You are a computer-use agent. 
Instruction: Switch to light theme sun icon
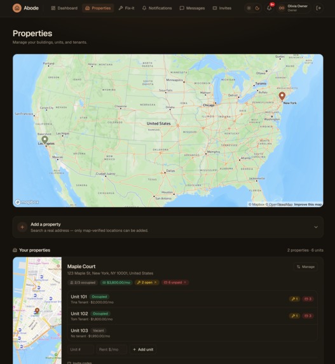[x=249, y=8]
